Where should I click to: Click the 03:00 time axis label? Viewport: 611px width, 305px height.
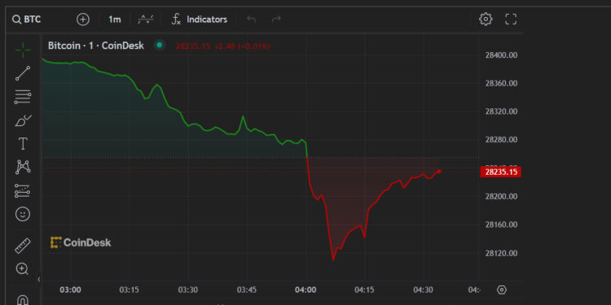(x=71, y=290)
